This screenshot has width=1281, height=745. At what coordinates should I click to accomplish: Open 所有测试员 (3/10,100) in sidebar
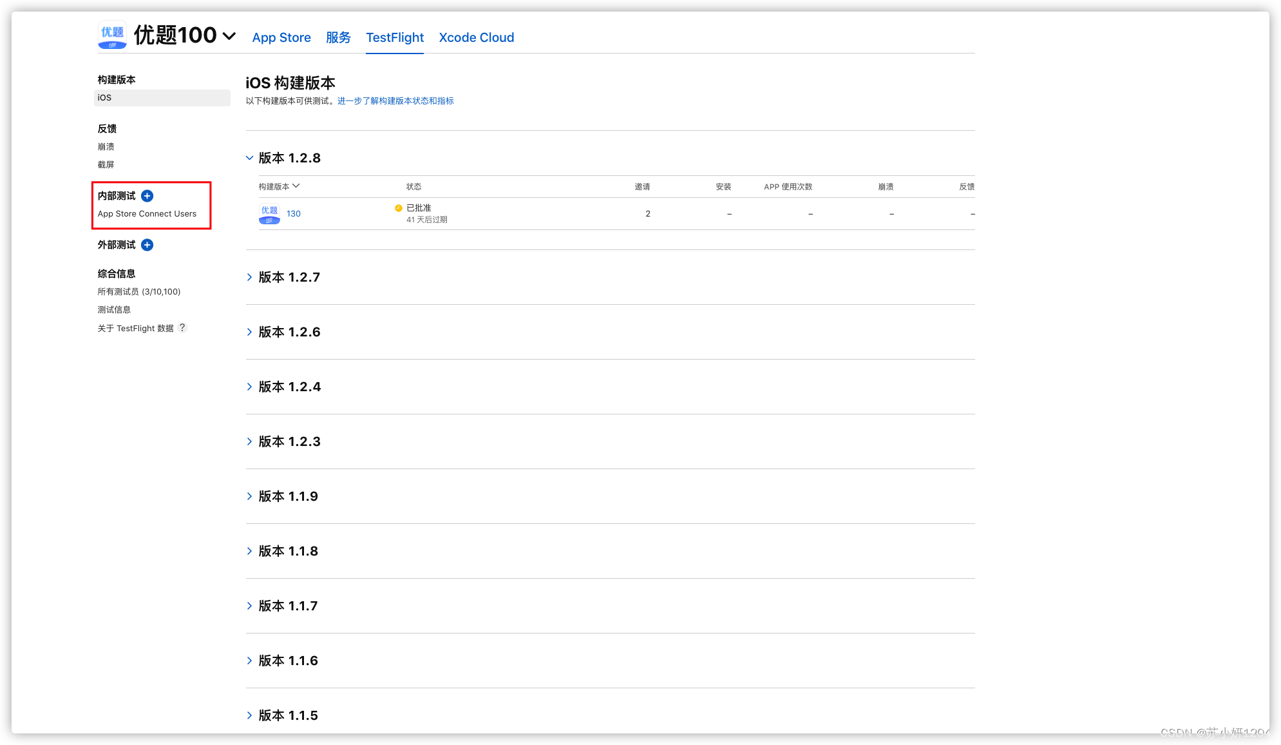[x=139, y=292]
